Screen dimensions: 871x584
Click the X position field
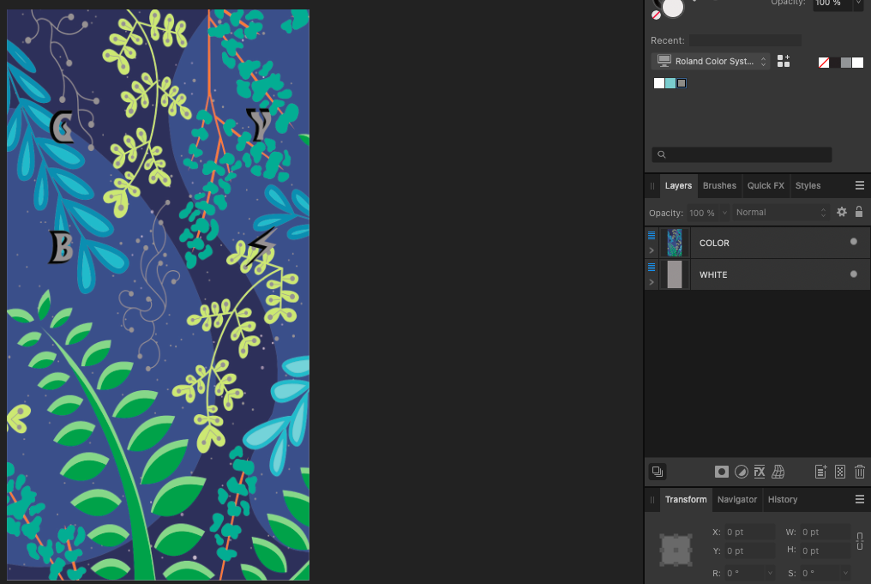[749, 532]
